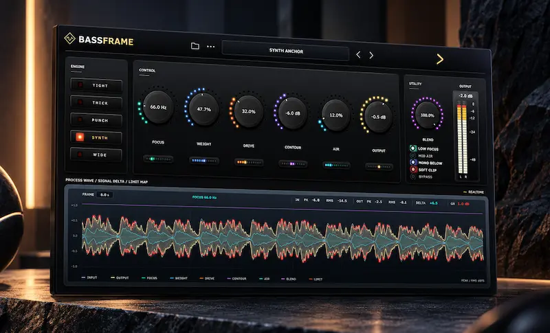The height and width of the screenshot is (333, 550).
Task: Click the Output knob at -0.5 dB
Action: coord(378,117)
